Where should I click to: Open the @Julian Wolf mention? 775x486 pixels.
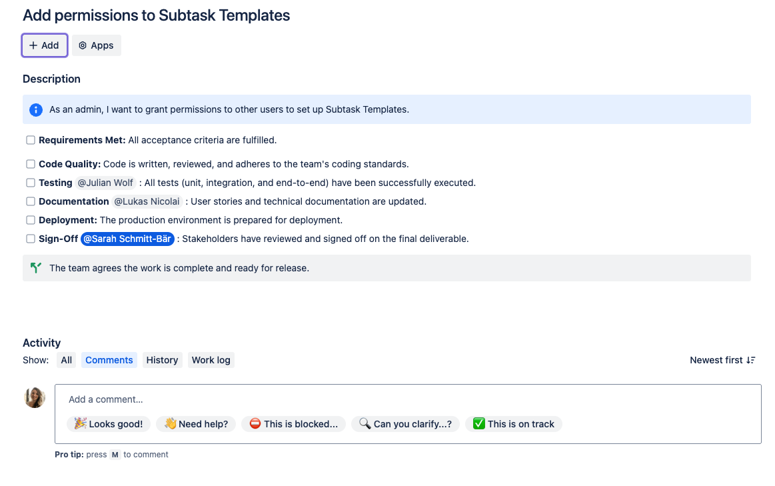(105, 182)
